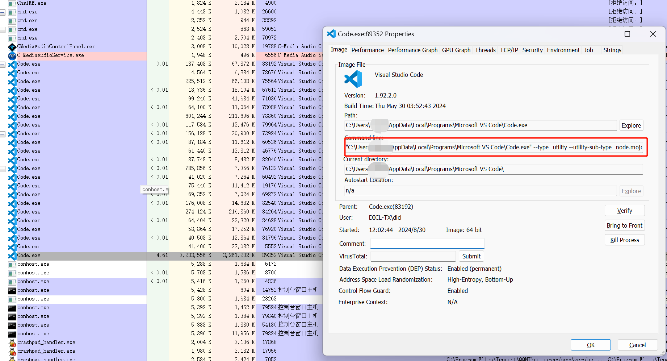
Task: Click the Code.exe icon for PID 78860
Action: click(x=12, y=116)
